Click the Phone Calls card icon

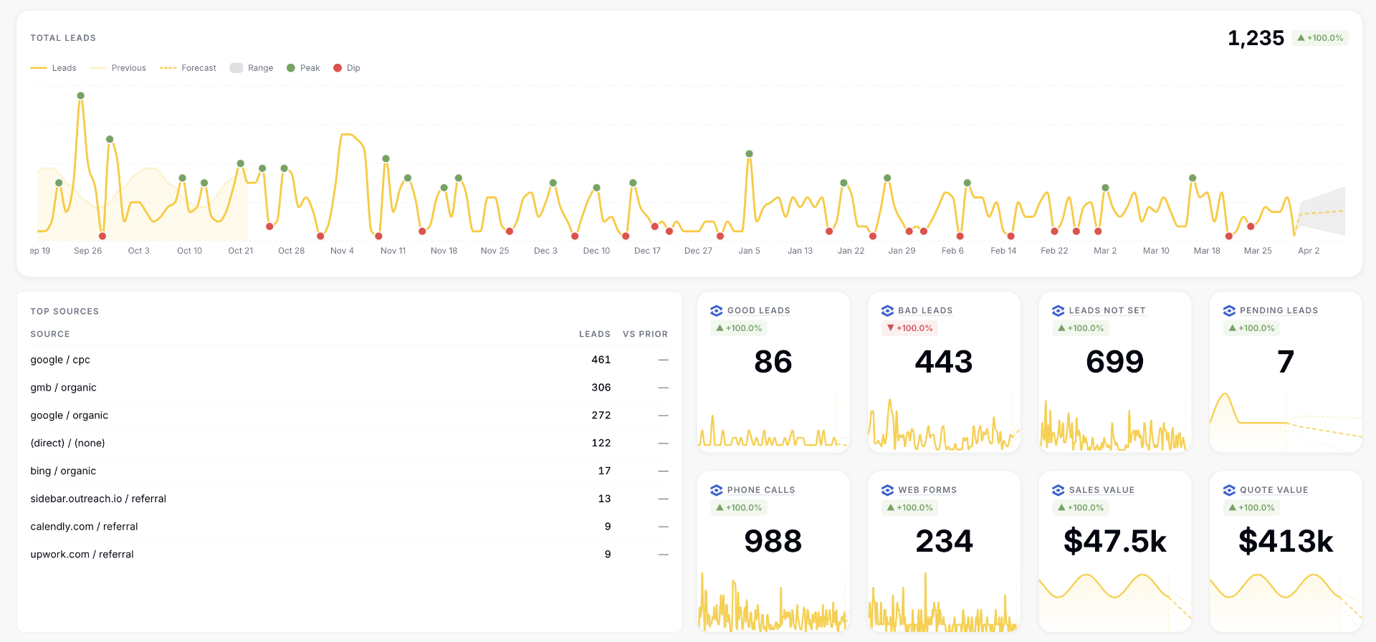click(x=716, y=490)
